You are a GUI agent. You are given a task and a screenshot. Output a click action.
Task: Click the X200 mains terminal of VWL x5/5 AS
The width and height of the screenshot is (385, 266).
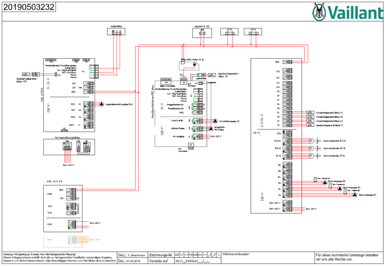pyautogui.click(x=72, y=224)
